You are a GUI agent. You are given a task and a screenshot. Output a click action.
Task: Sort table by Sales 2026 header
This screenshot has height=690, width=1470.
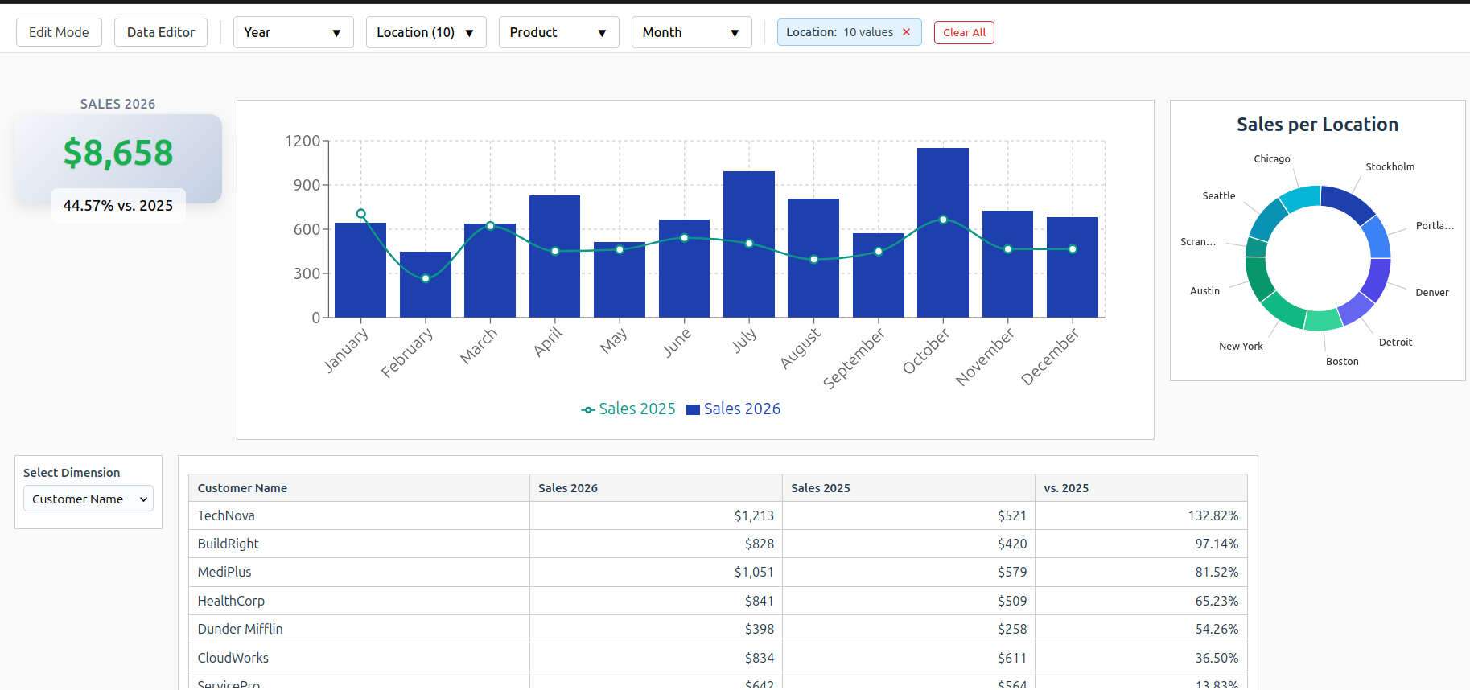[x=568, y=488]
